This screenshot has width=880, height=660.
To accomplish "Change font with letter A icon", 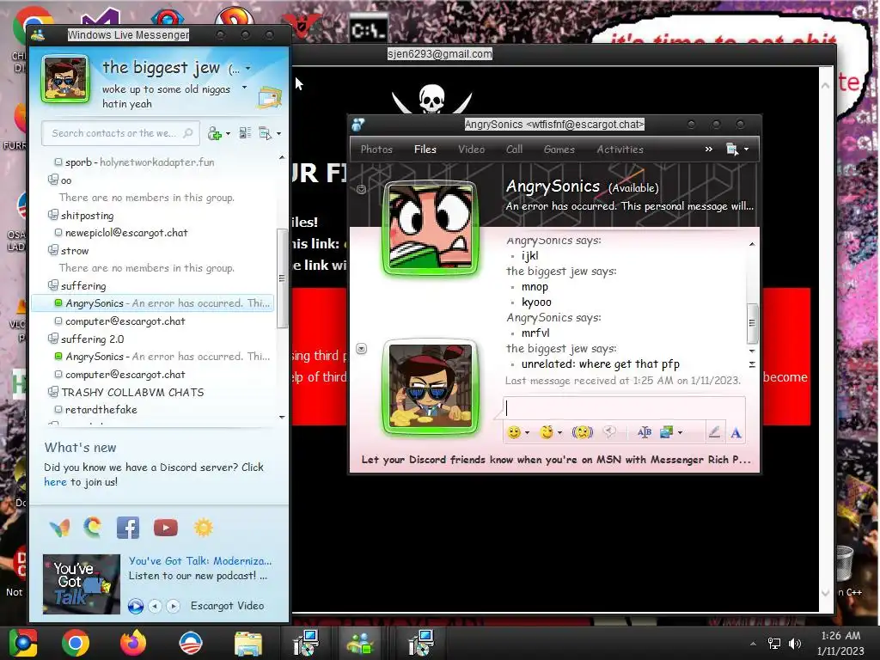I will click(736, 433).
